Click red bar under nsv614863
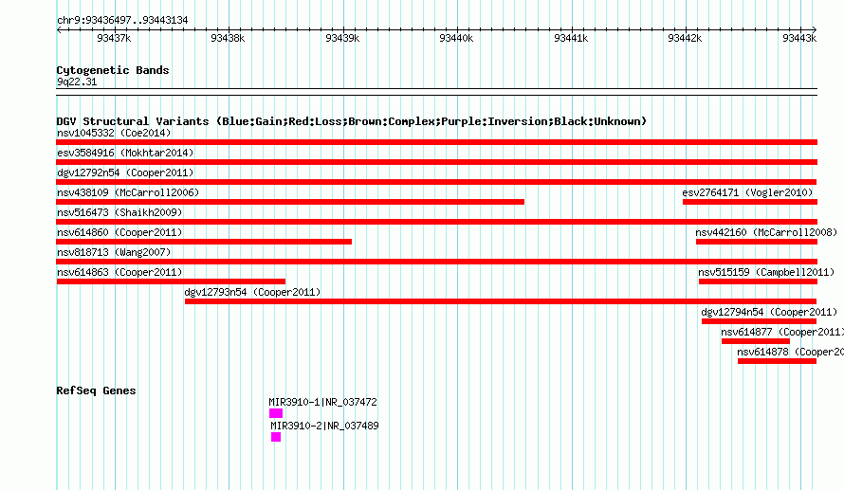The height and width of the screenshot is (490, 844). point(171,281)
